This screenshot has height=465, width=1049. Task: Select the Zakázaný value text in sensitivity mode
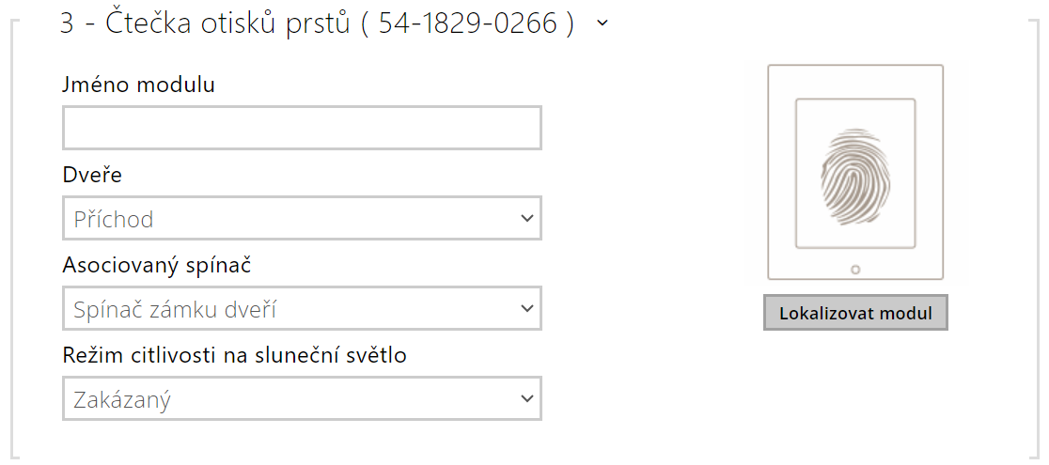(122, 399)
